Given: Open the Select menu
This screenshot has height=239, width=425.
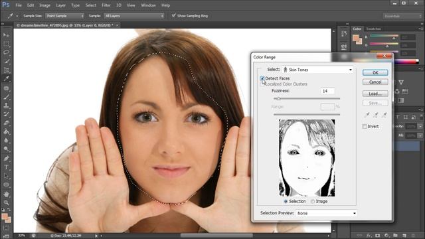Looking at the screenshot, I should coord(90,5).
